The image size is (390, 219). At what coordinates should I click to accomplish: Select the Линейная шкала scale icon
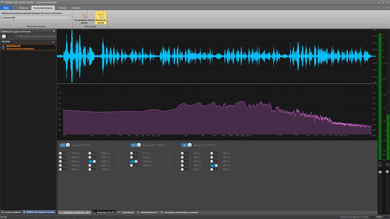pyautogui.click(x=101, y=15)
